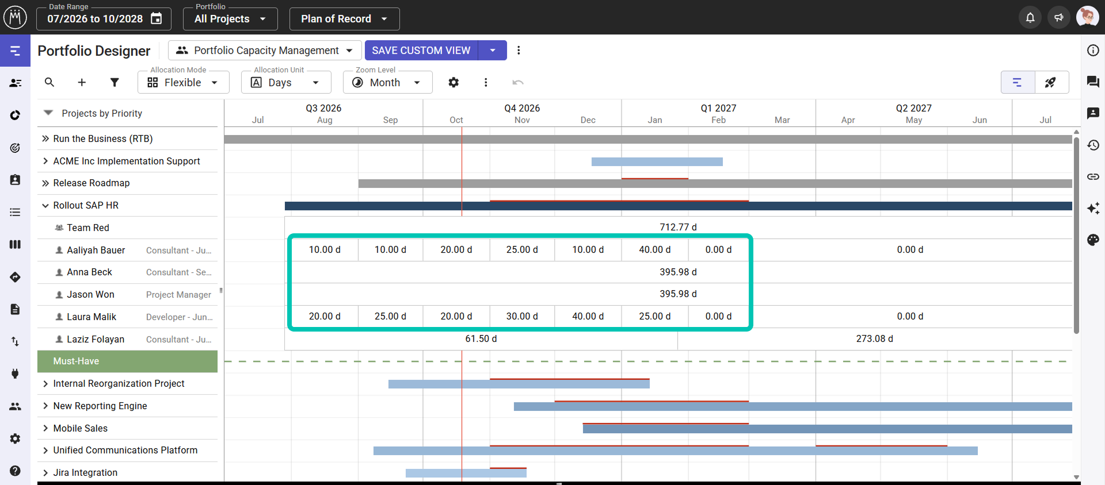The height and width of the screenshot is (485, 1105).
Task: Open the Zoom Level Month dropdown
Action: [387, 82]
